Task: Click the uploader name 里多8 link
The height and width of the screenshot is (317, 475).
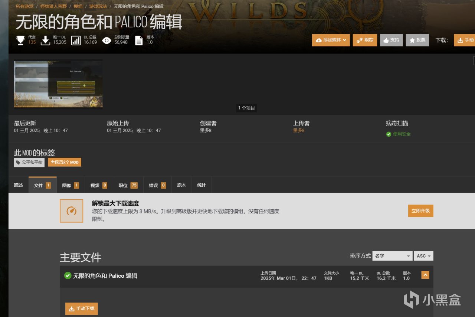Action: pos(299,130)
